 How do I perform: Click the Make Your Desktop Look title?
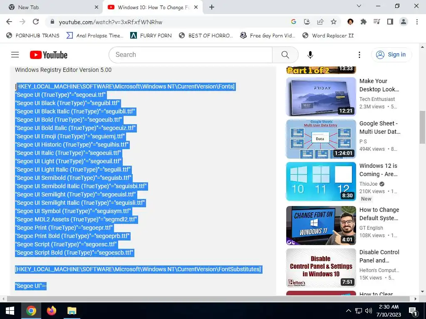click(379, 85)
